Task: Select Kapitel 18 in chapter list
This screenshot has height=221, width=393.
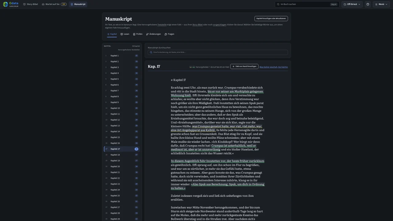Action: tap(122, 155)
